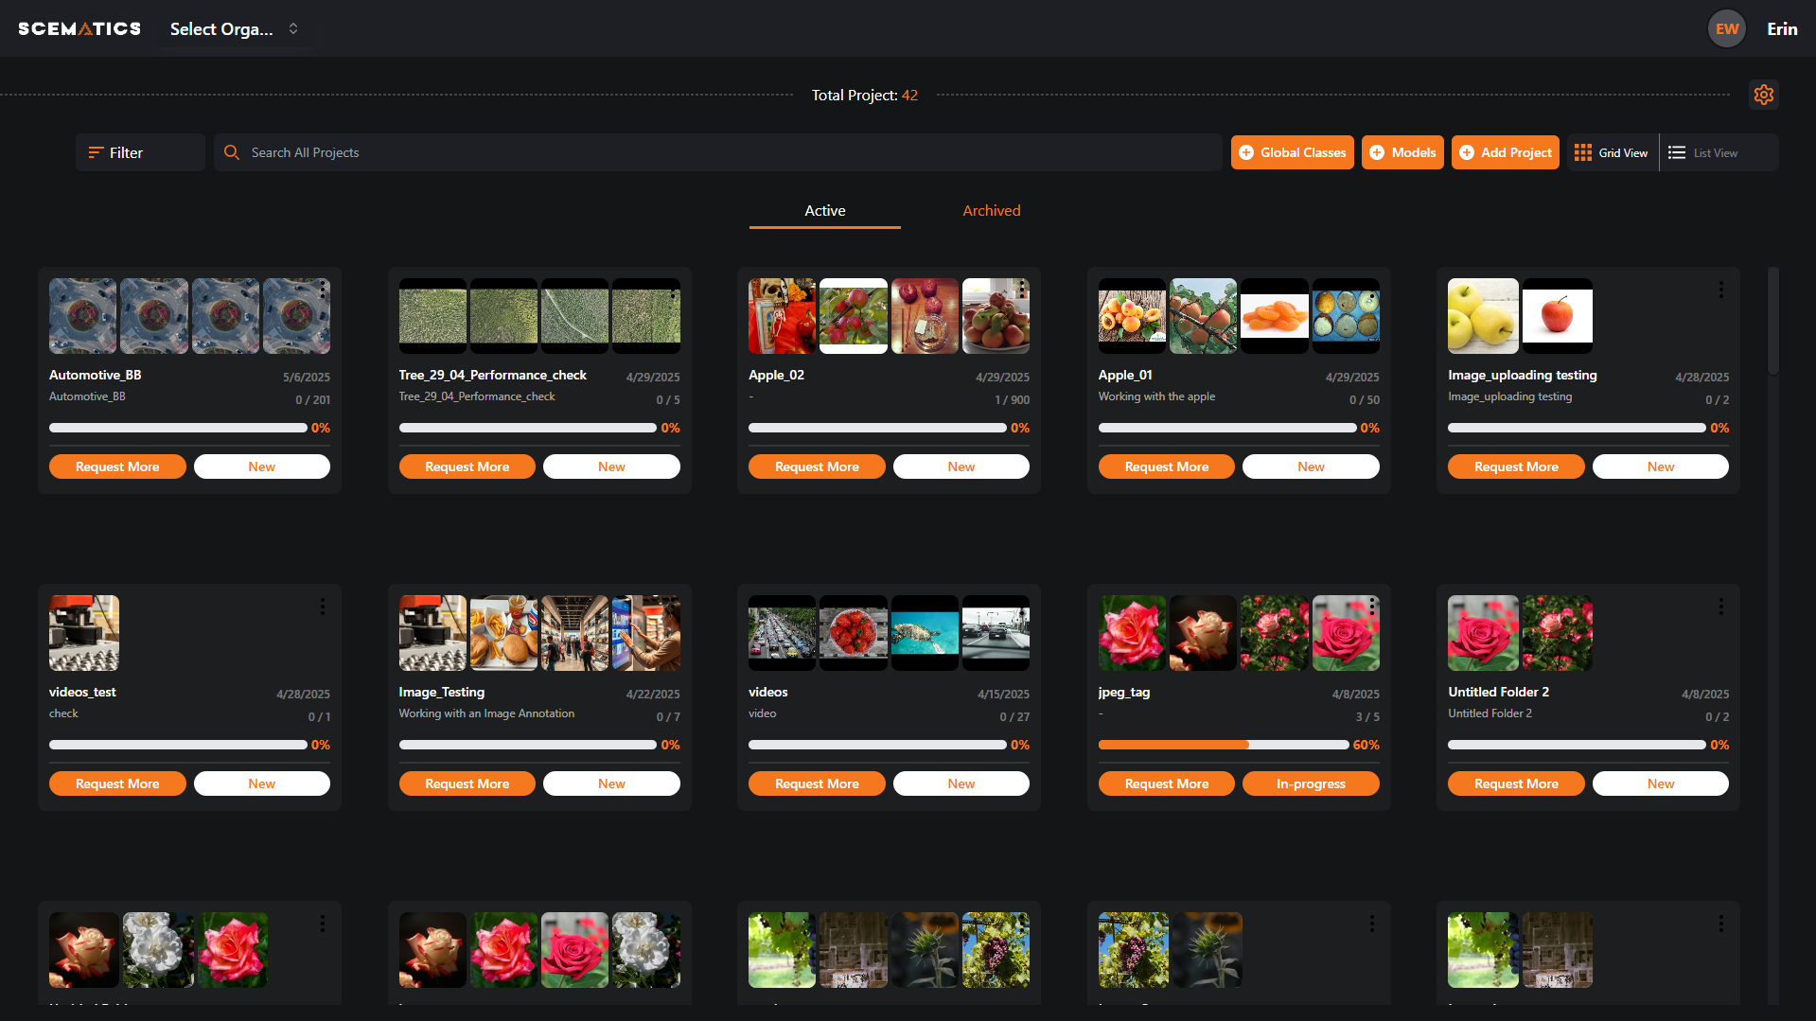Open the Filter options

140,152
